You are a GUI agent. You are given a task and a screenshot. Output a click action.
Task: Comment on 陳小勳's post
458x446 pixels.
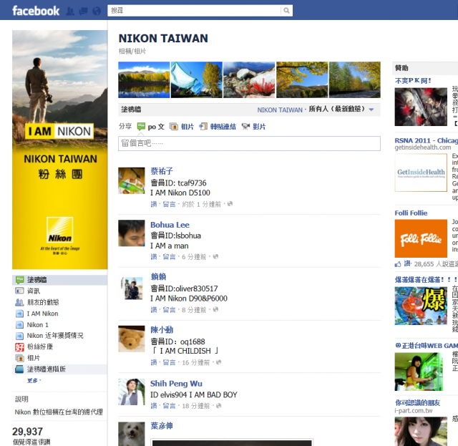click(169, 362)
